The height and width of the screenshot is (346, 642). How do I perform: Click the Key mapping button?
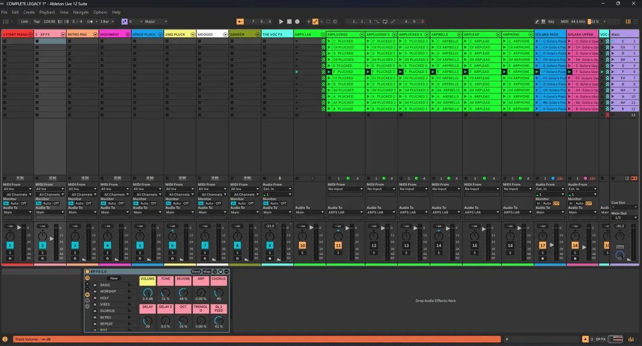[x=551, y=22]
